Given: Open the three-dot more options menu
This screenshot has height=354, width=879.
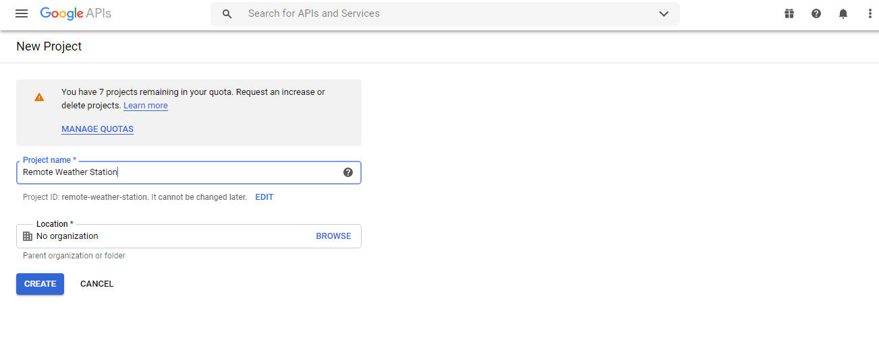Looking at the screenshot, I should click(x=870, y=13).
